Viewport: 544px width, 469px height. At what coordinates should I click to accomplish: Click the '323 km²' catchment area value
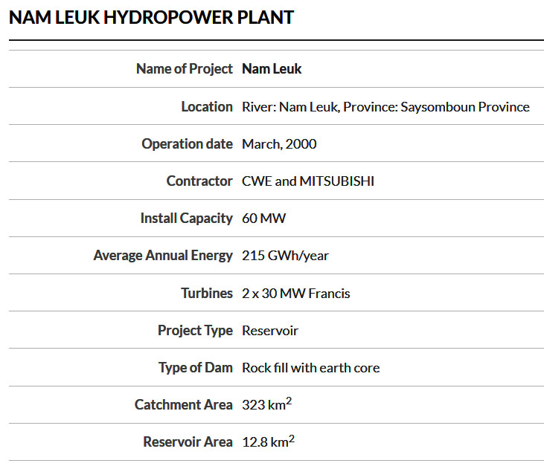click(266, 404)
